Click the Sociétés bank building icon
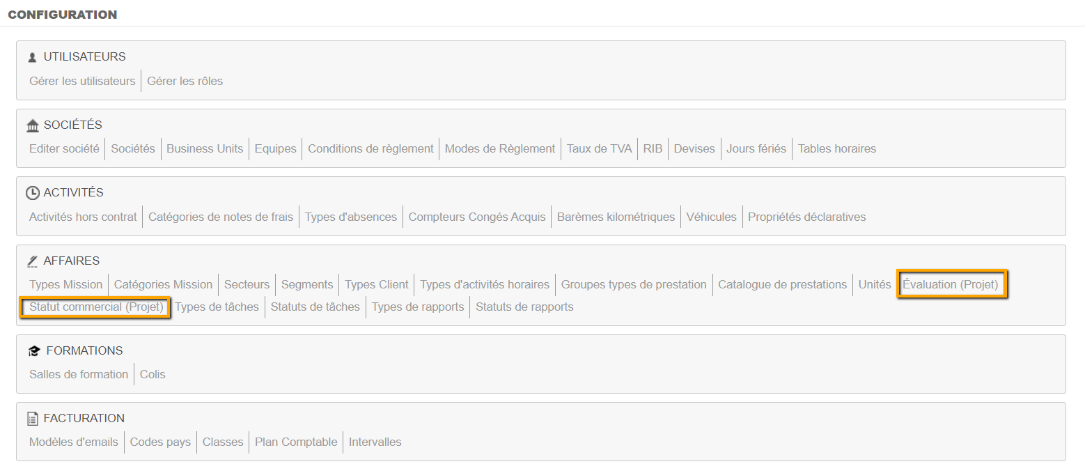Image resolution: width=1085 pixels, height=464 pixels. (x=33, y=125)
